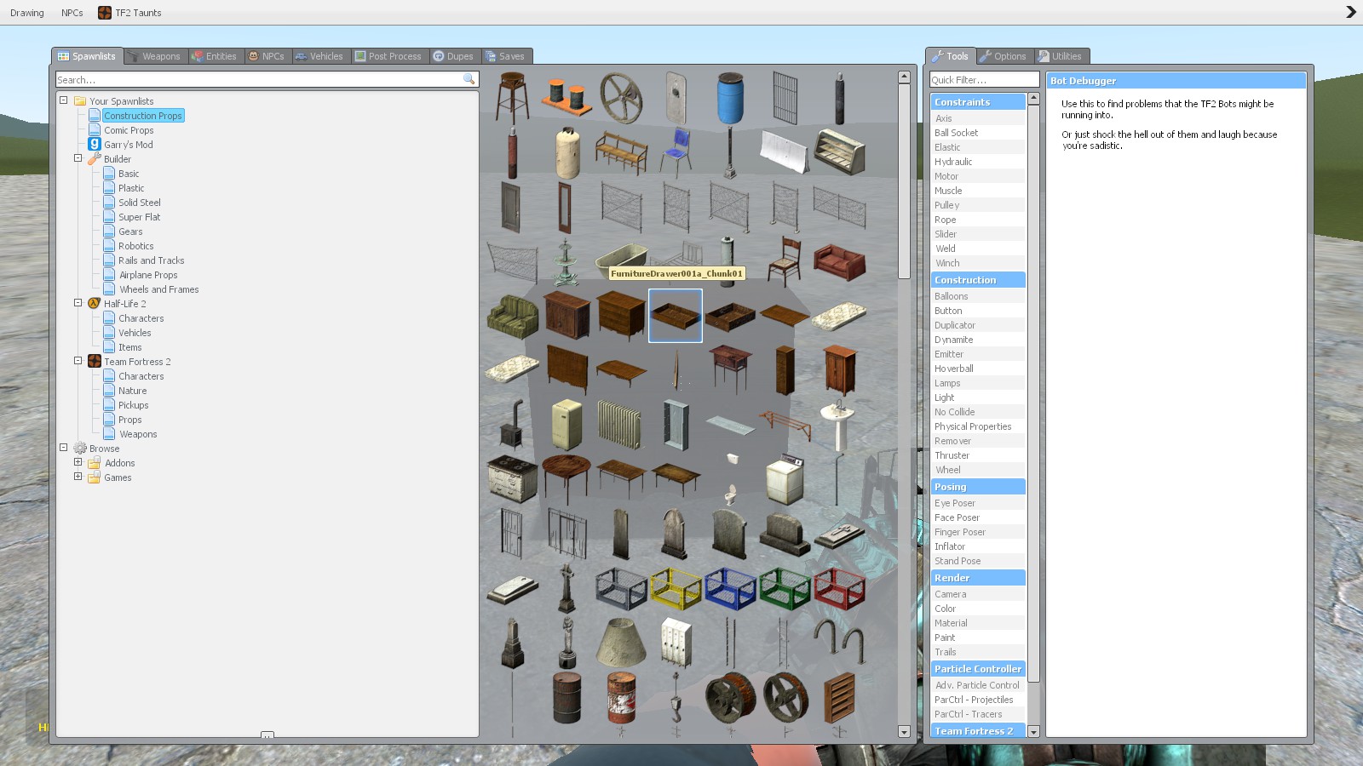The width and height of the screenshot is (1363, 766).
Task: Spawn the wooden park bench prop
Action: [x=621, y=153]
